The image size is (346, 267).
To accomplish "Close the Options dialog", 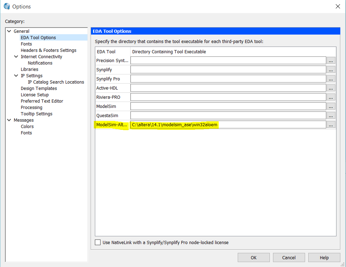I will 338,6.
